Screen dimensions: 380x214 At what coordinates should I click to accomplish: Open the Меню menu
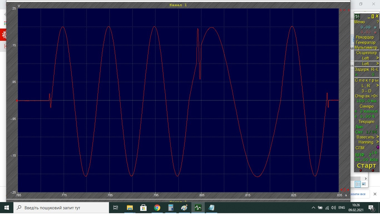[359, 22]
